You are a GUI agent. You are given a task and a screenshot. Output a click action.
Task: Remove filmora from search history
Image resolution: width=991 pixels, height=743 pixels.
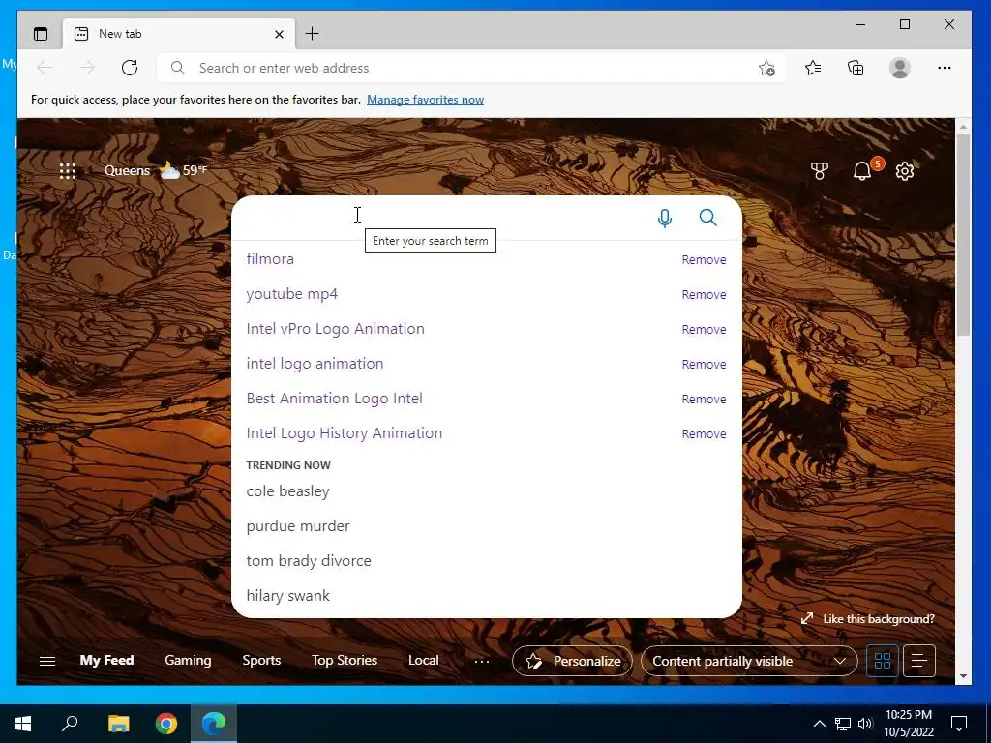click(705, 259)
